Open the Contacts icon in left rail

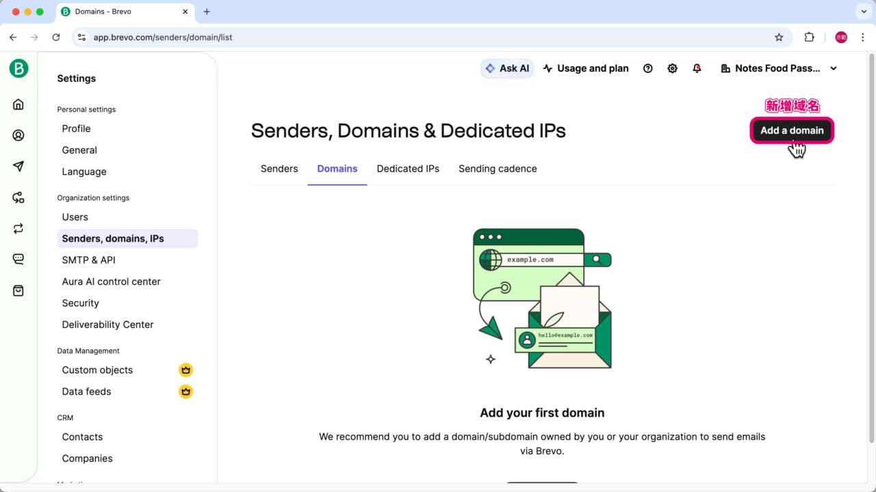point(18,135)
